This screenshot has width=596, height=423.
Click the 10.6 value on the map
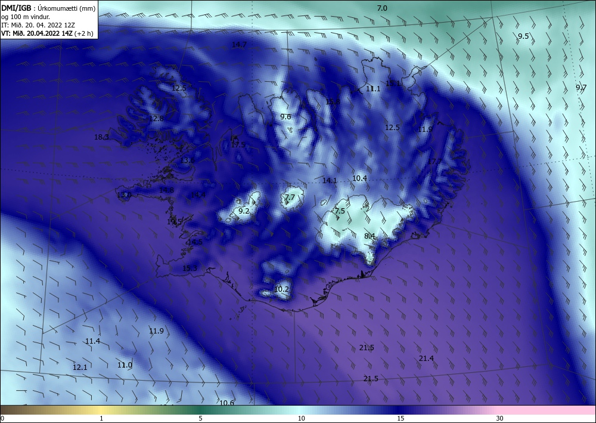[226, 403]
